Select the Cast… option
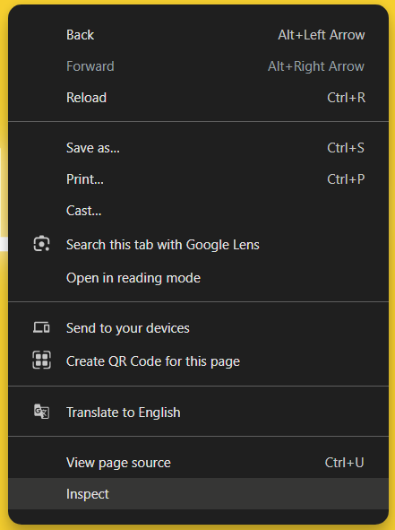The height and width of the screenshot is (530, 395). (x=199, y=211)
